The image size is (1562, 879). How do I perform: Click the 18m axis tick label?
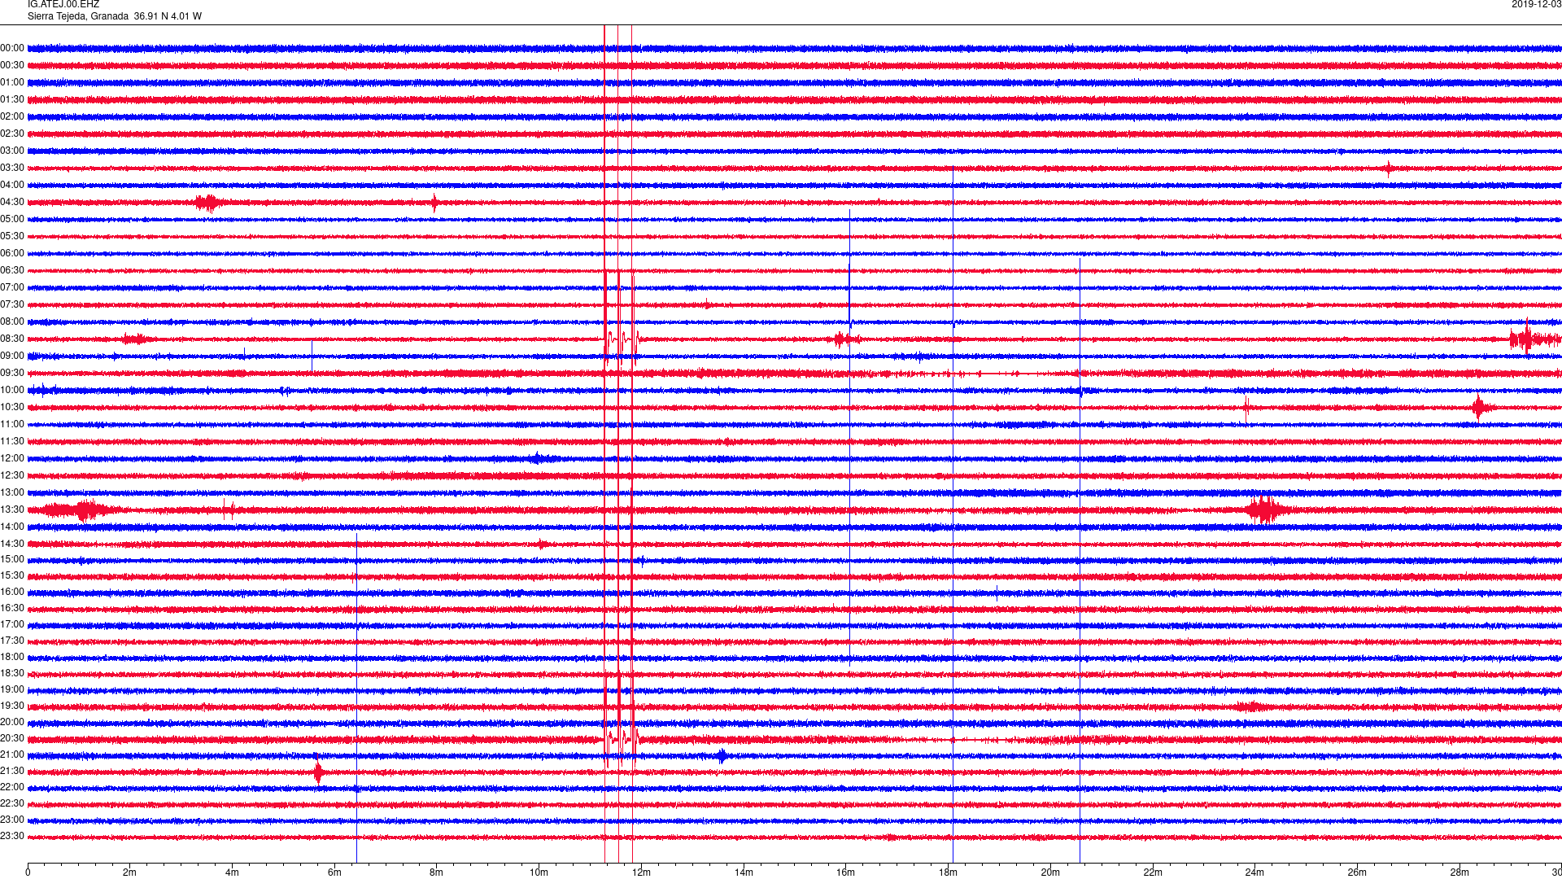pyautogui.click(x=949, y=872)
